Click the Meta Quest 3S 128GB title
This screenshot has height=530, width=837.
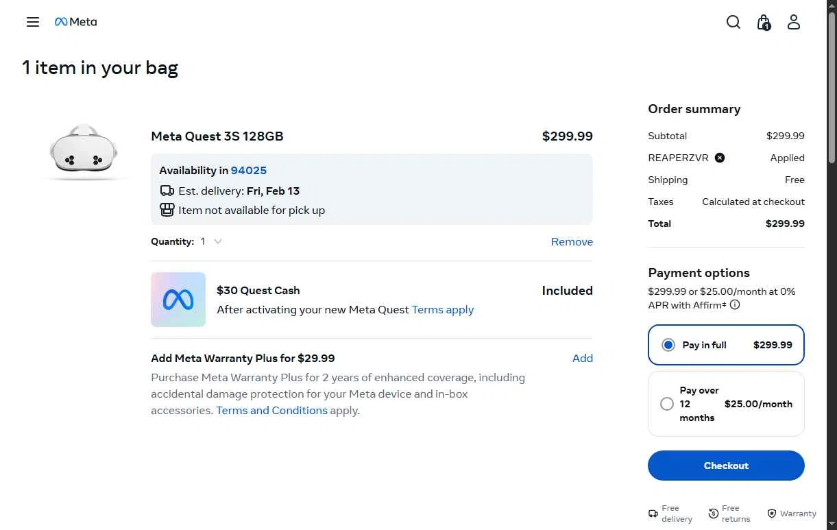pyautogui.click(x=217, y=136)
